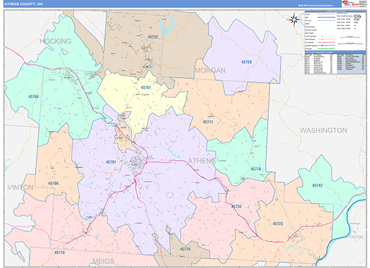The height and width of the screenshot is (268, 370).
Task: Click the orange State Highways legend line
Action: tap(326, 39)
